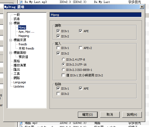Select 標籤 parent tree label
Image resolution: width=149 pixels, height=127 pixels.
point(17,23)
